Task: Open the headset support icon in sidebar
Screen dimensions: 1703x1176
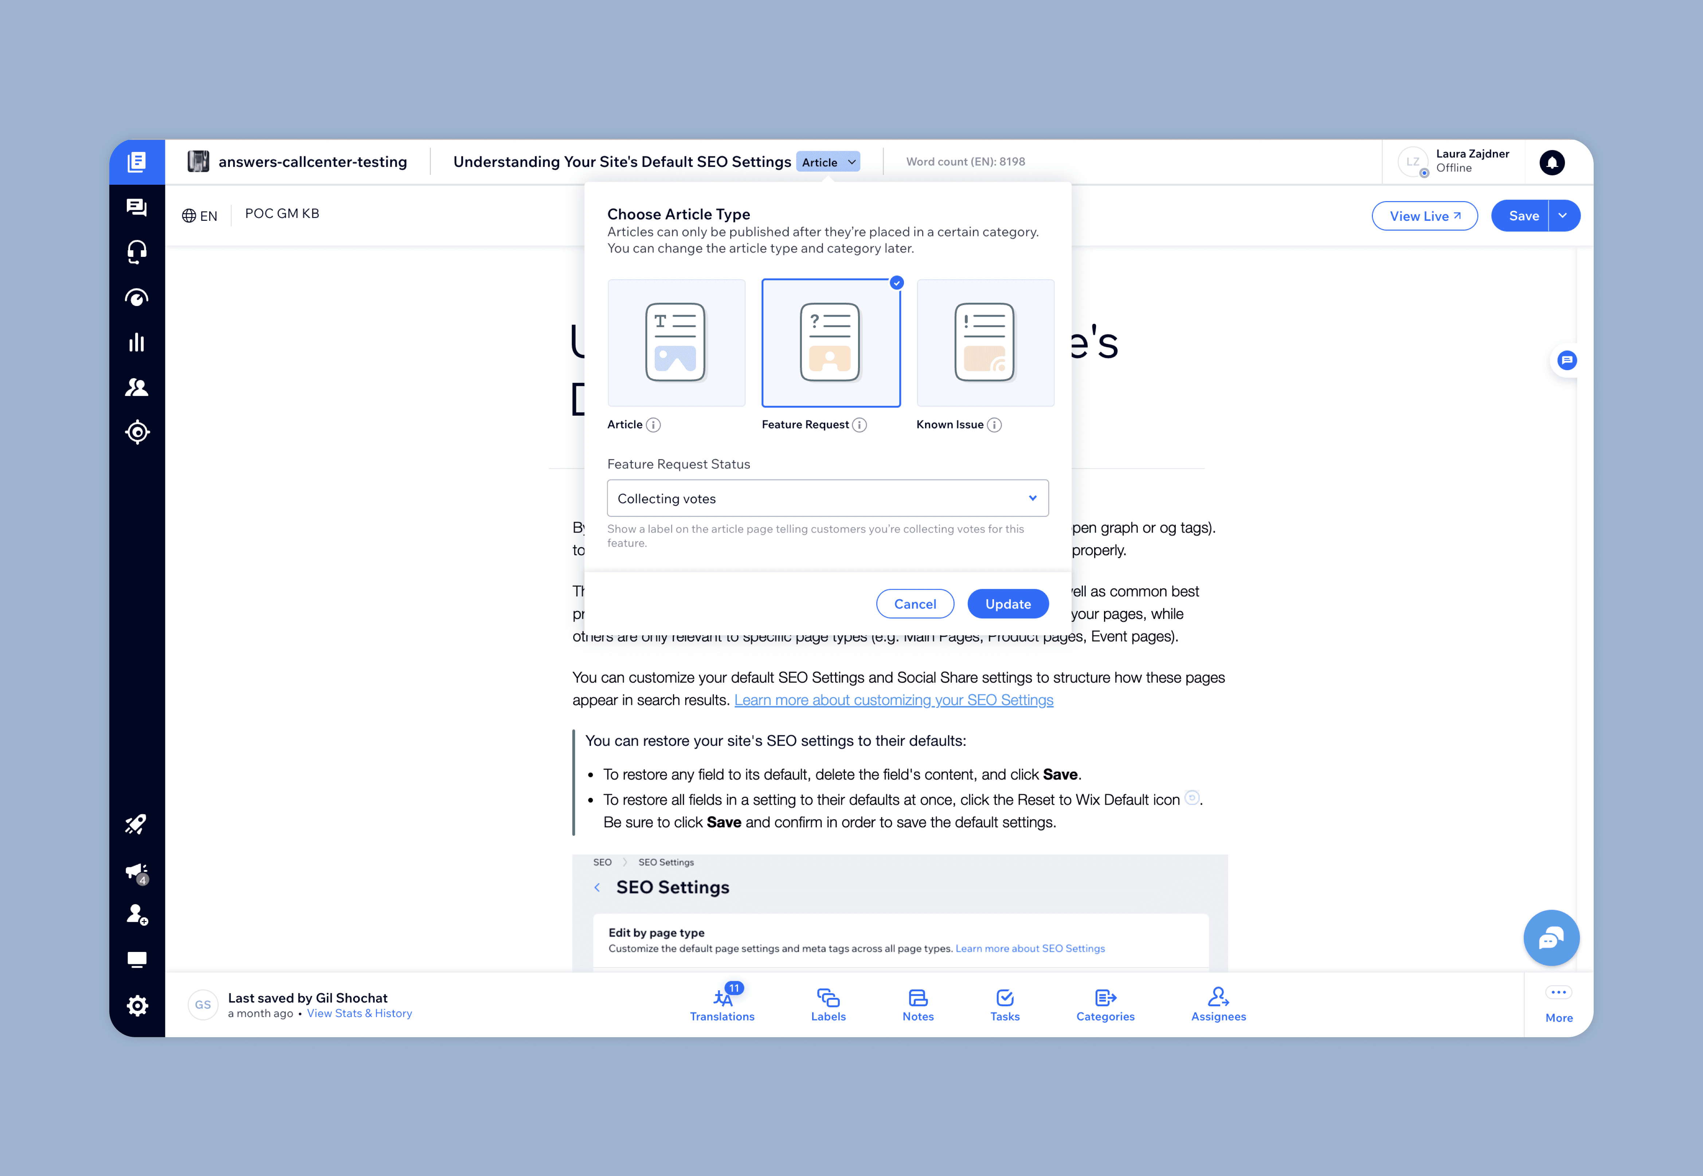Action: pyautogui.click(x=137, y=252)
